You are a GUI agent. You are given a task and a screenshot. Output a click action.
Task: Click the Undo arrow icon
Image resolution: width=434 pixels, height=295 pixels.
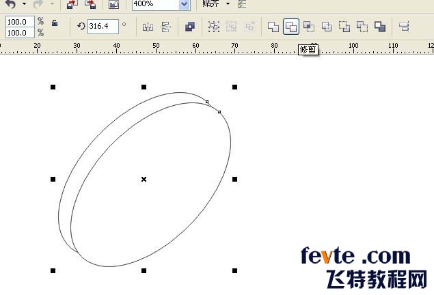click(x=10, y=4)
